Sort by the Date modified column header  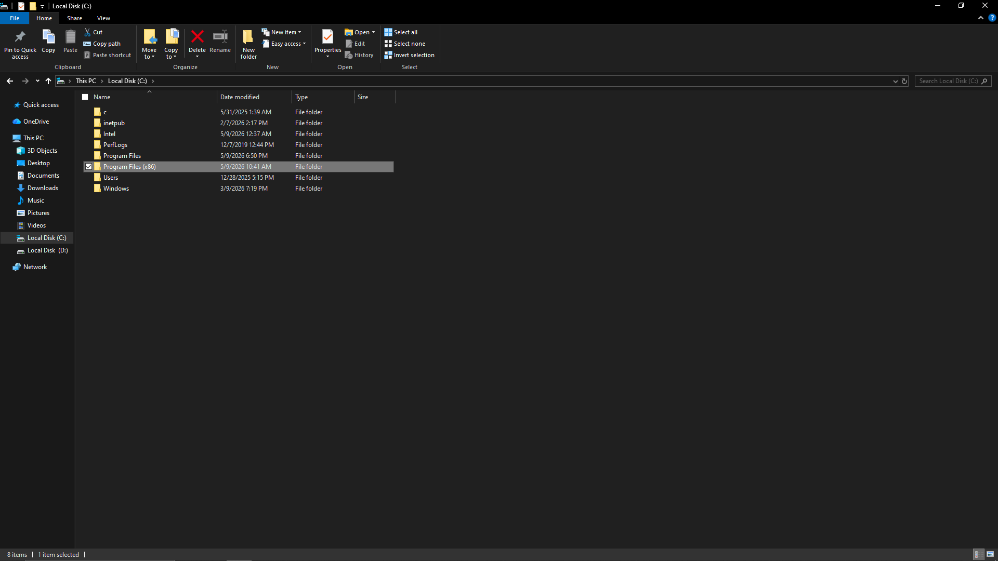(254, 97)
